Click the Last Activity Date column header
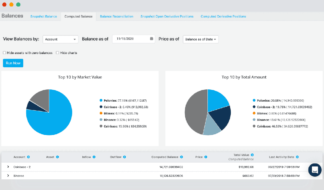The height and width of the screenshot is (190, 324). tap(282, 157)
